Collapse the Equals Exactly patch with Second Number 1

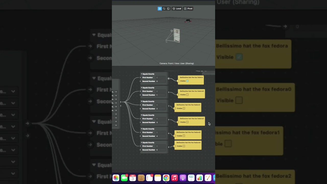click(x=142, y=88)
